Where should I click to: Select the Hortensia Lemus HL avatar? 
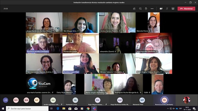[x=75, y=100]
